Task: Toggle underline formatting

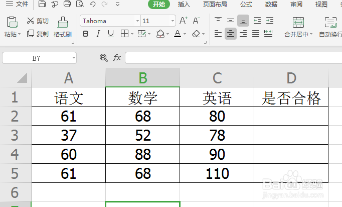Action: [x=111, y=34]
